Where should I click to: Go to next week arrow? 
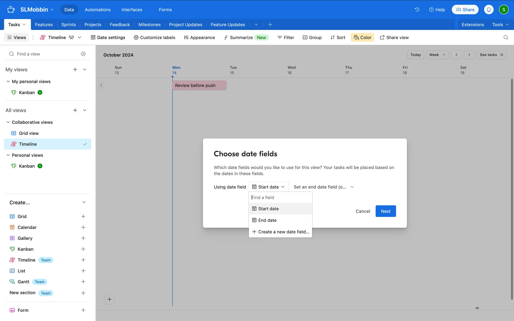[x=469, y=55]
